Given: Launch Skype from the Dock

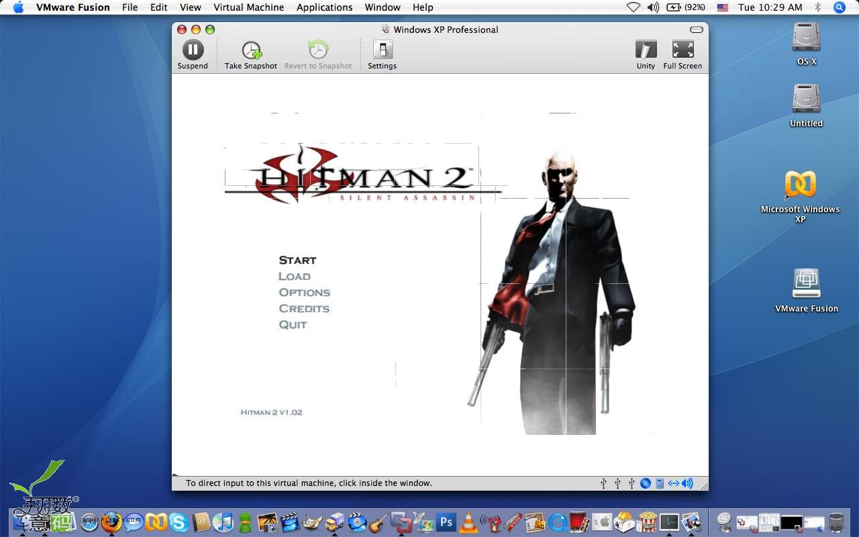Looking at the screenshot, I should coord(178,522).
